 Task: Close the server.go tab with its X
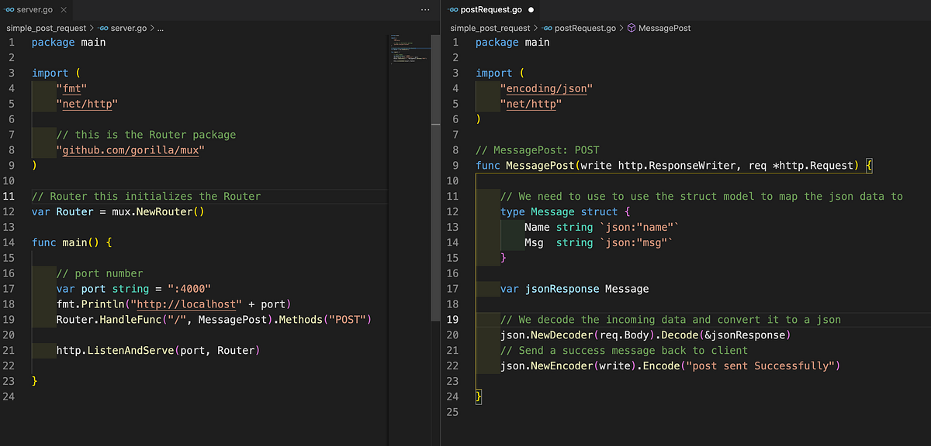click(62, 10)
